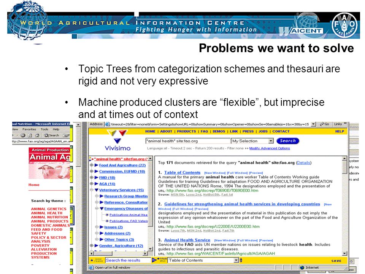The width and height of the screenshot is (365, 274).
Task: Click the cluster tree vertical scrollbar thumb
Action: 150,194
